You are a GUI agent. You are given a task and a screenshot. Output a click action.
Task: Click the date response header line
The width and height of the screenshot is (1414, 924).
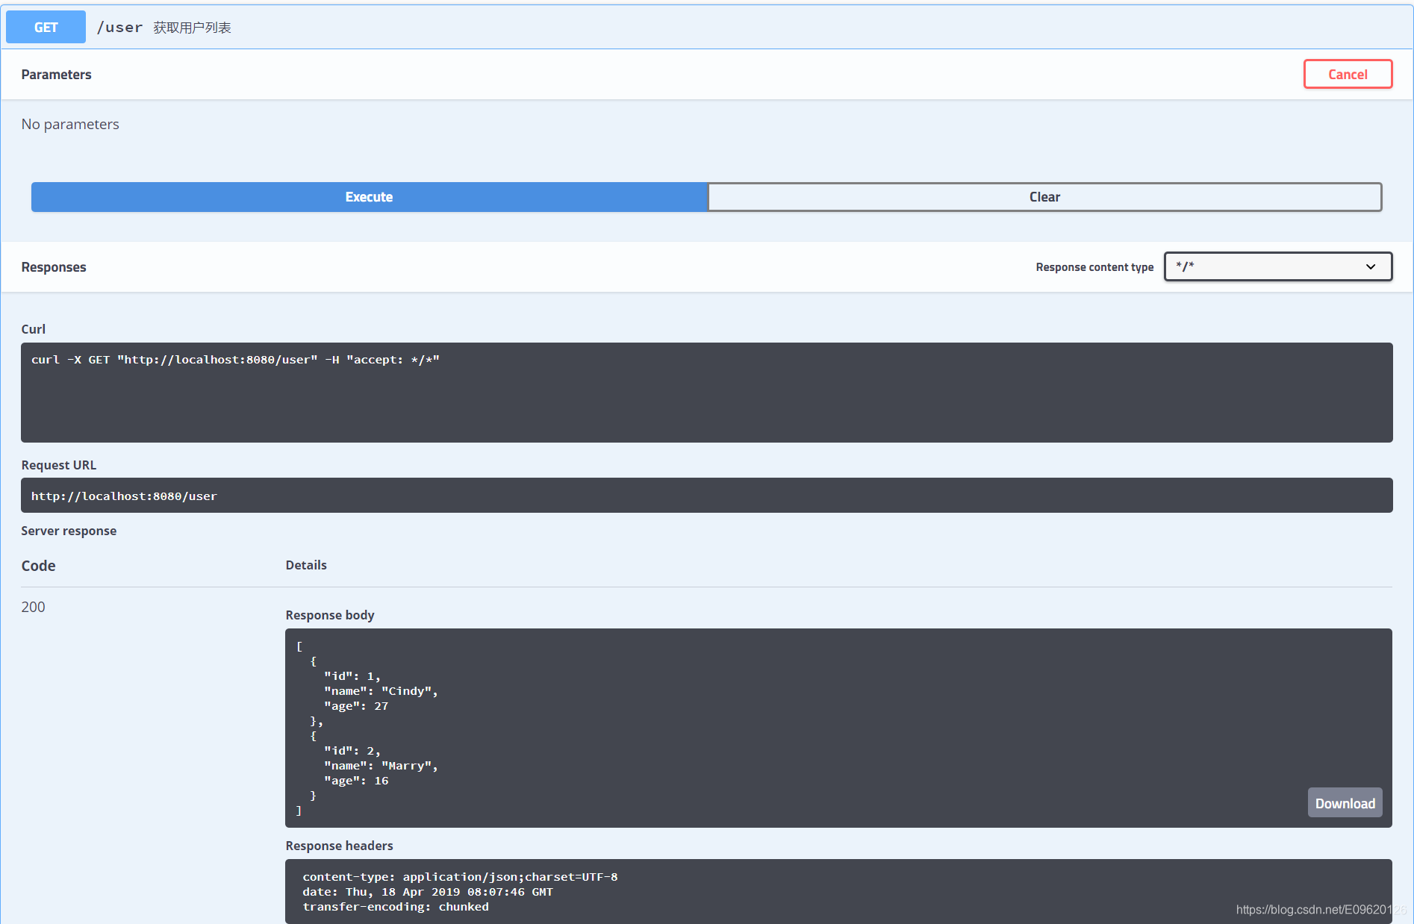click(x=428, y=892)
